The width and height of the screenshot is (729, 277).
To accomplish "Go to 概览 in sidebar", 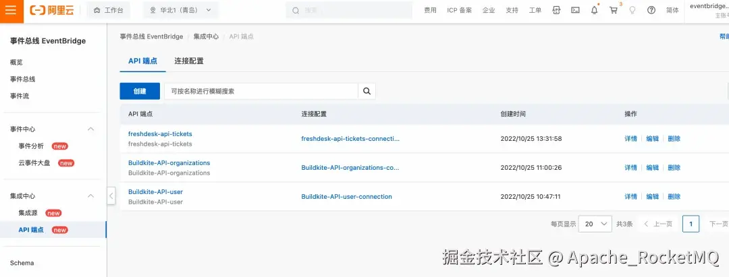I will 16,62.
